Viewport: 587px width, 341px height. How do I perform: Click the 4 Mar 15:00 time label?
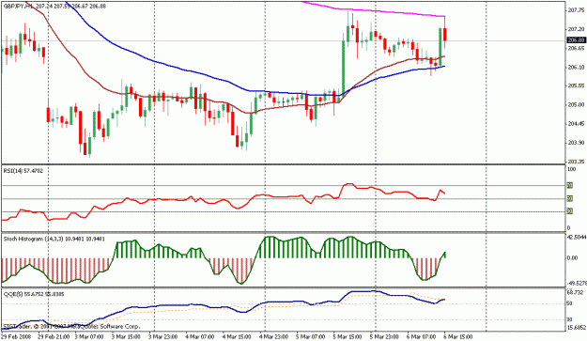pos(237,337)
